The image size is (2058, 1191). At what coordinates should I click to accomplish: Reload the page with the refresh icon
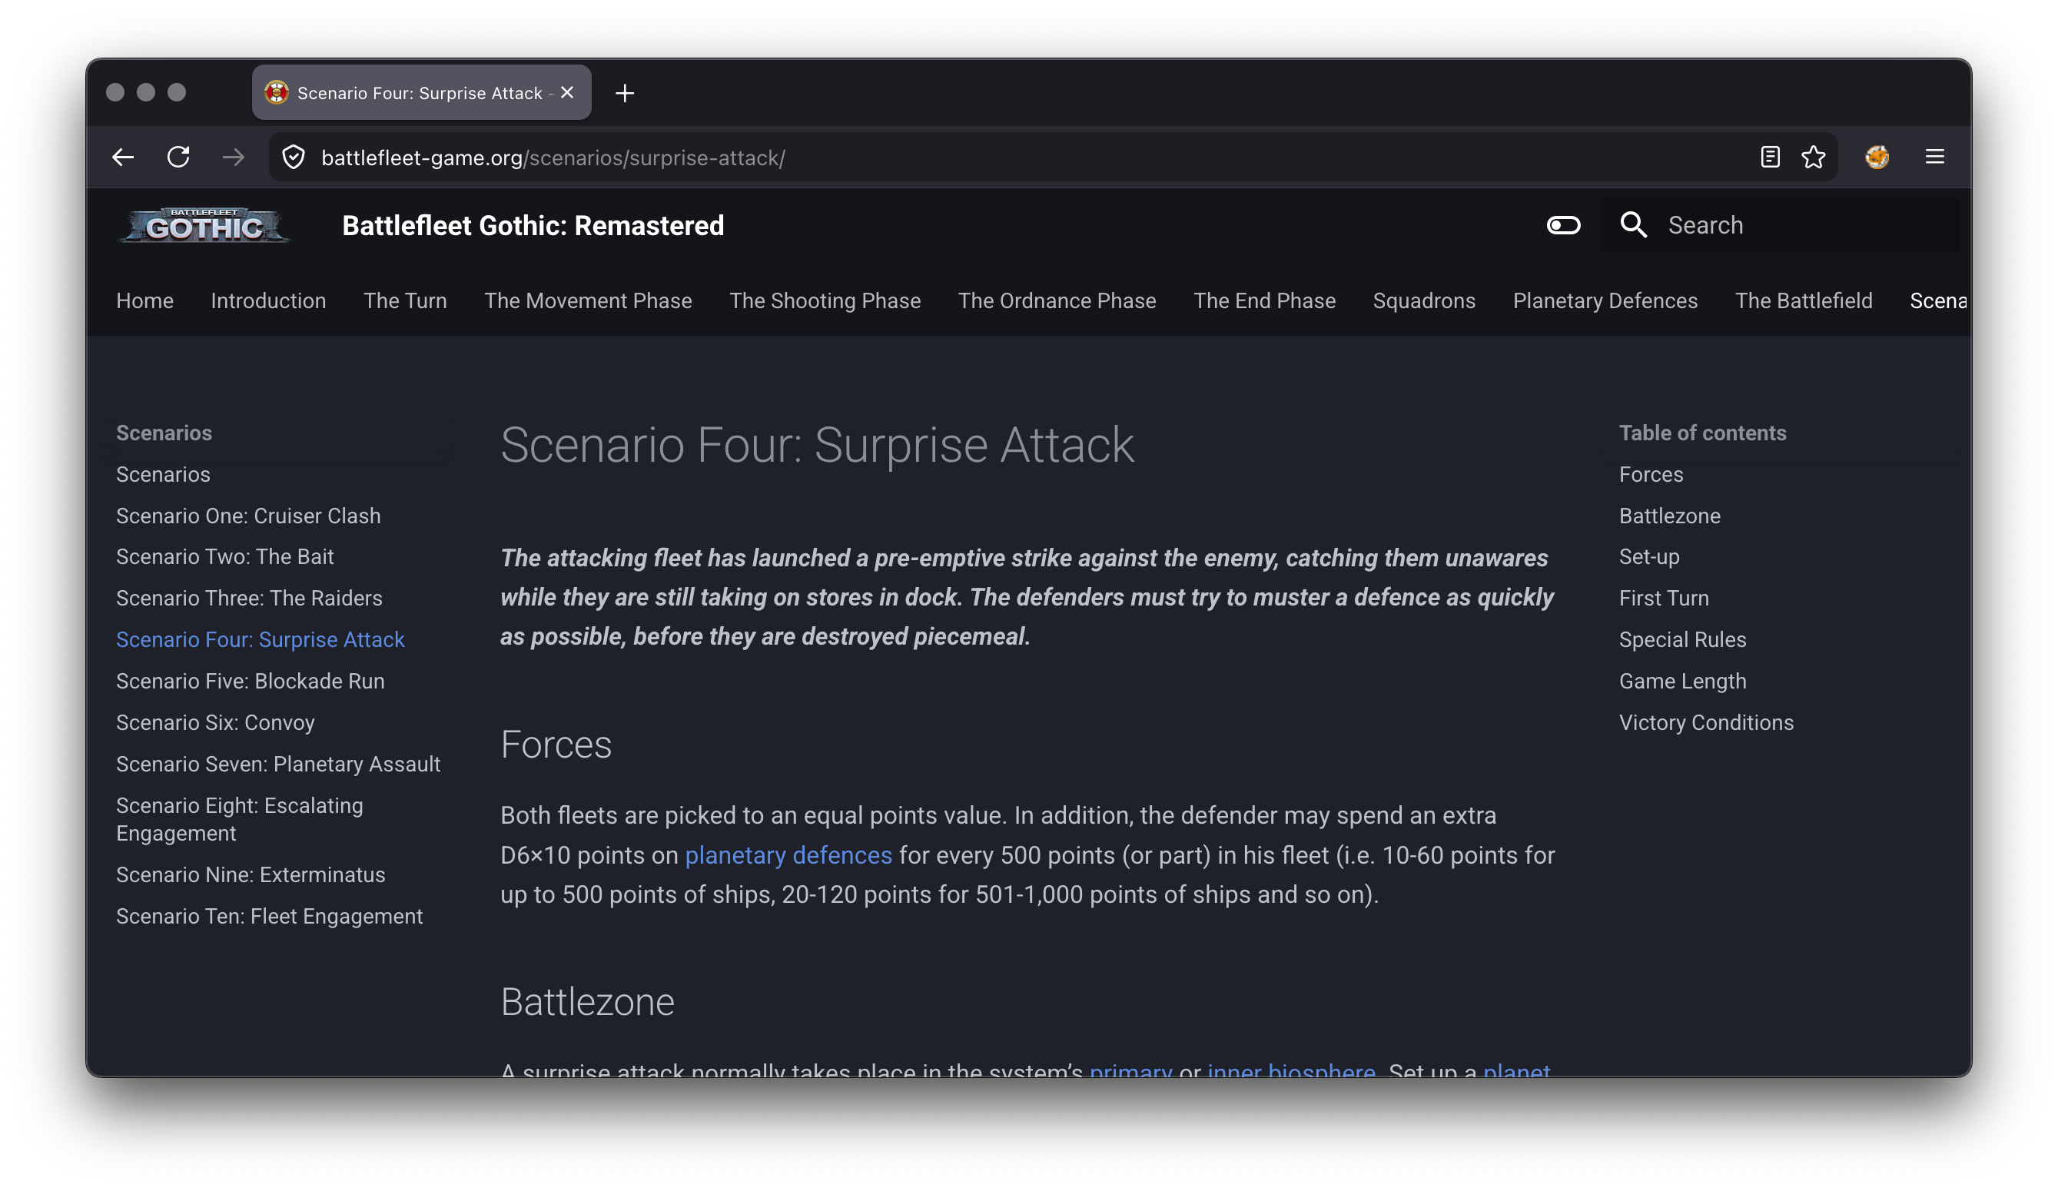(x=178, y=158)
